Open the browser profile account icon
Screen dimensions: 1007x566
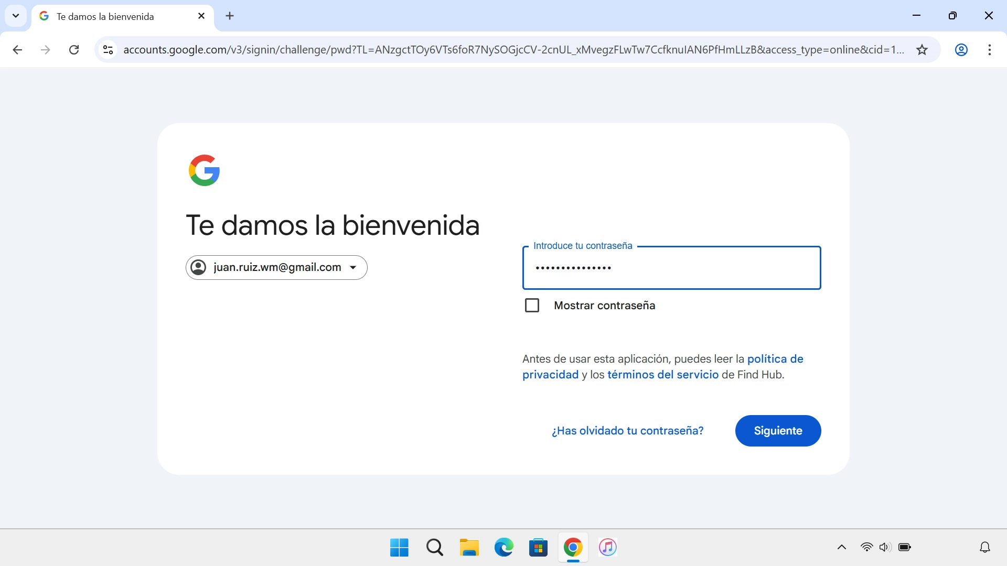coord(961,50)
